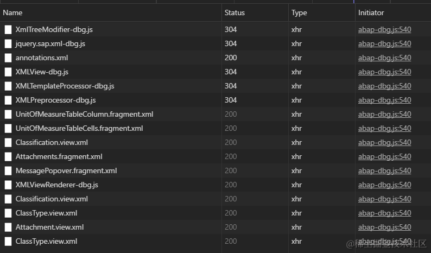Click the file icon beside MessagePopover.fragment.xml

click(x=8, y=171)
